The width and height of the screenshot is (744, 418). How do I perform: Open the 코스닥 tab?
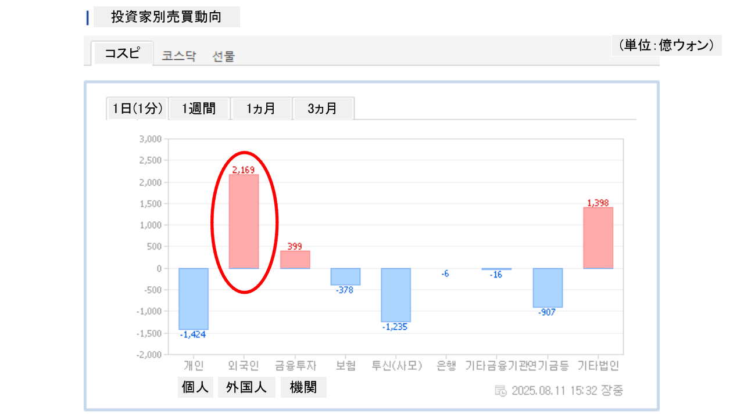pyautogui.click(x=179, y=56)
